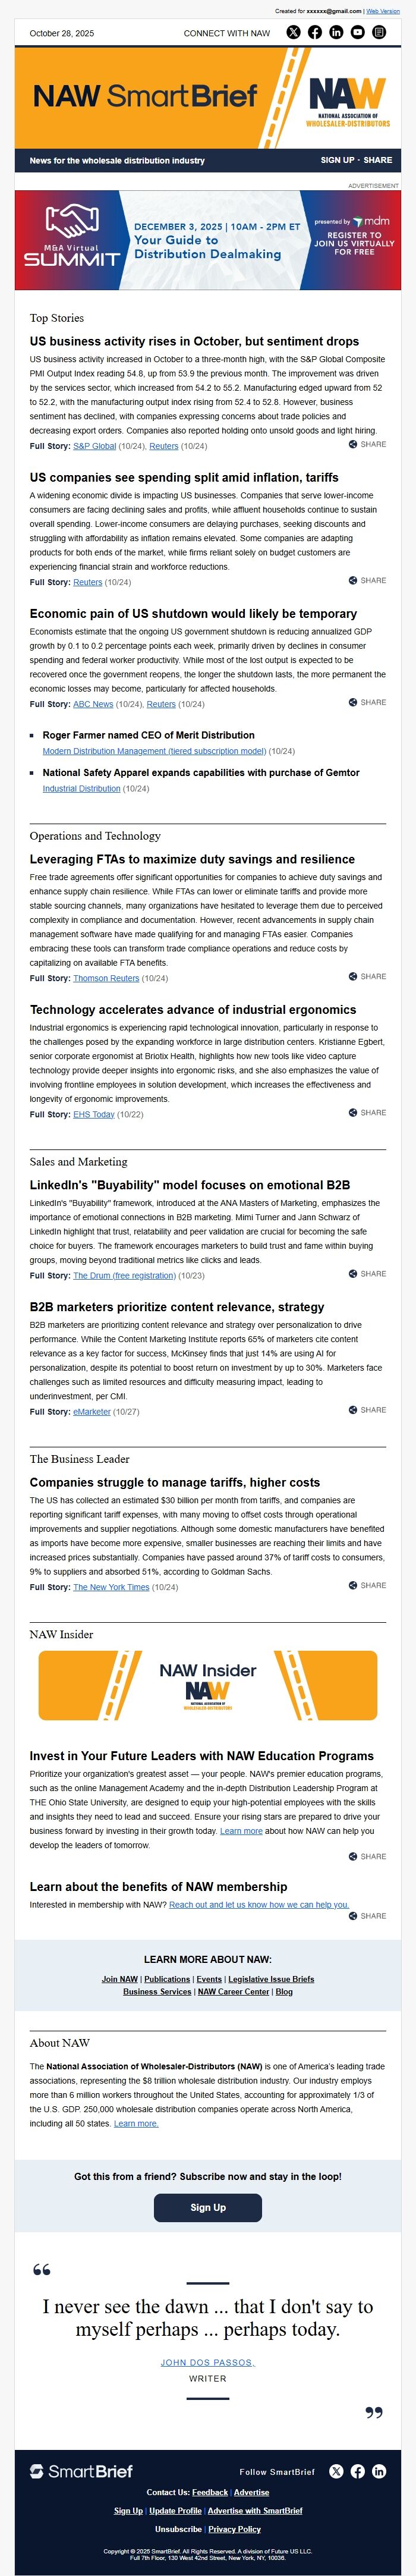Click SIGN UP in the header bar
Image resolution: width=416 pixels, height=2576 pixels.
[x=337, y=160]
